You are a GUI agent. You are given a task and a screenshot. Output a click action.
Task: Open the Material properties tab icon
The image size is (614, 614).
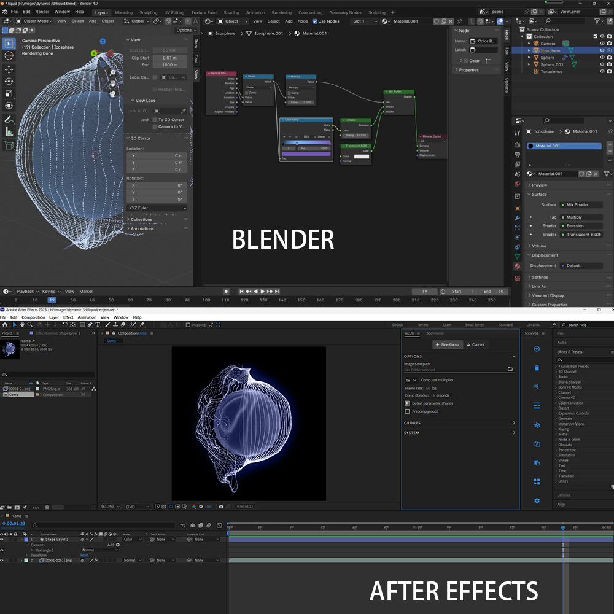[x=517, y=266]
